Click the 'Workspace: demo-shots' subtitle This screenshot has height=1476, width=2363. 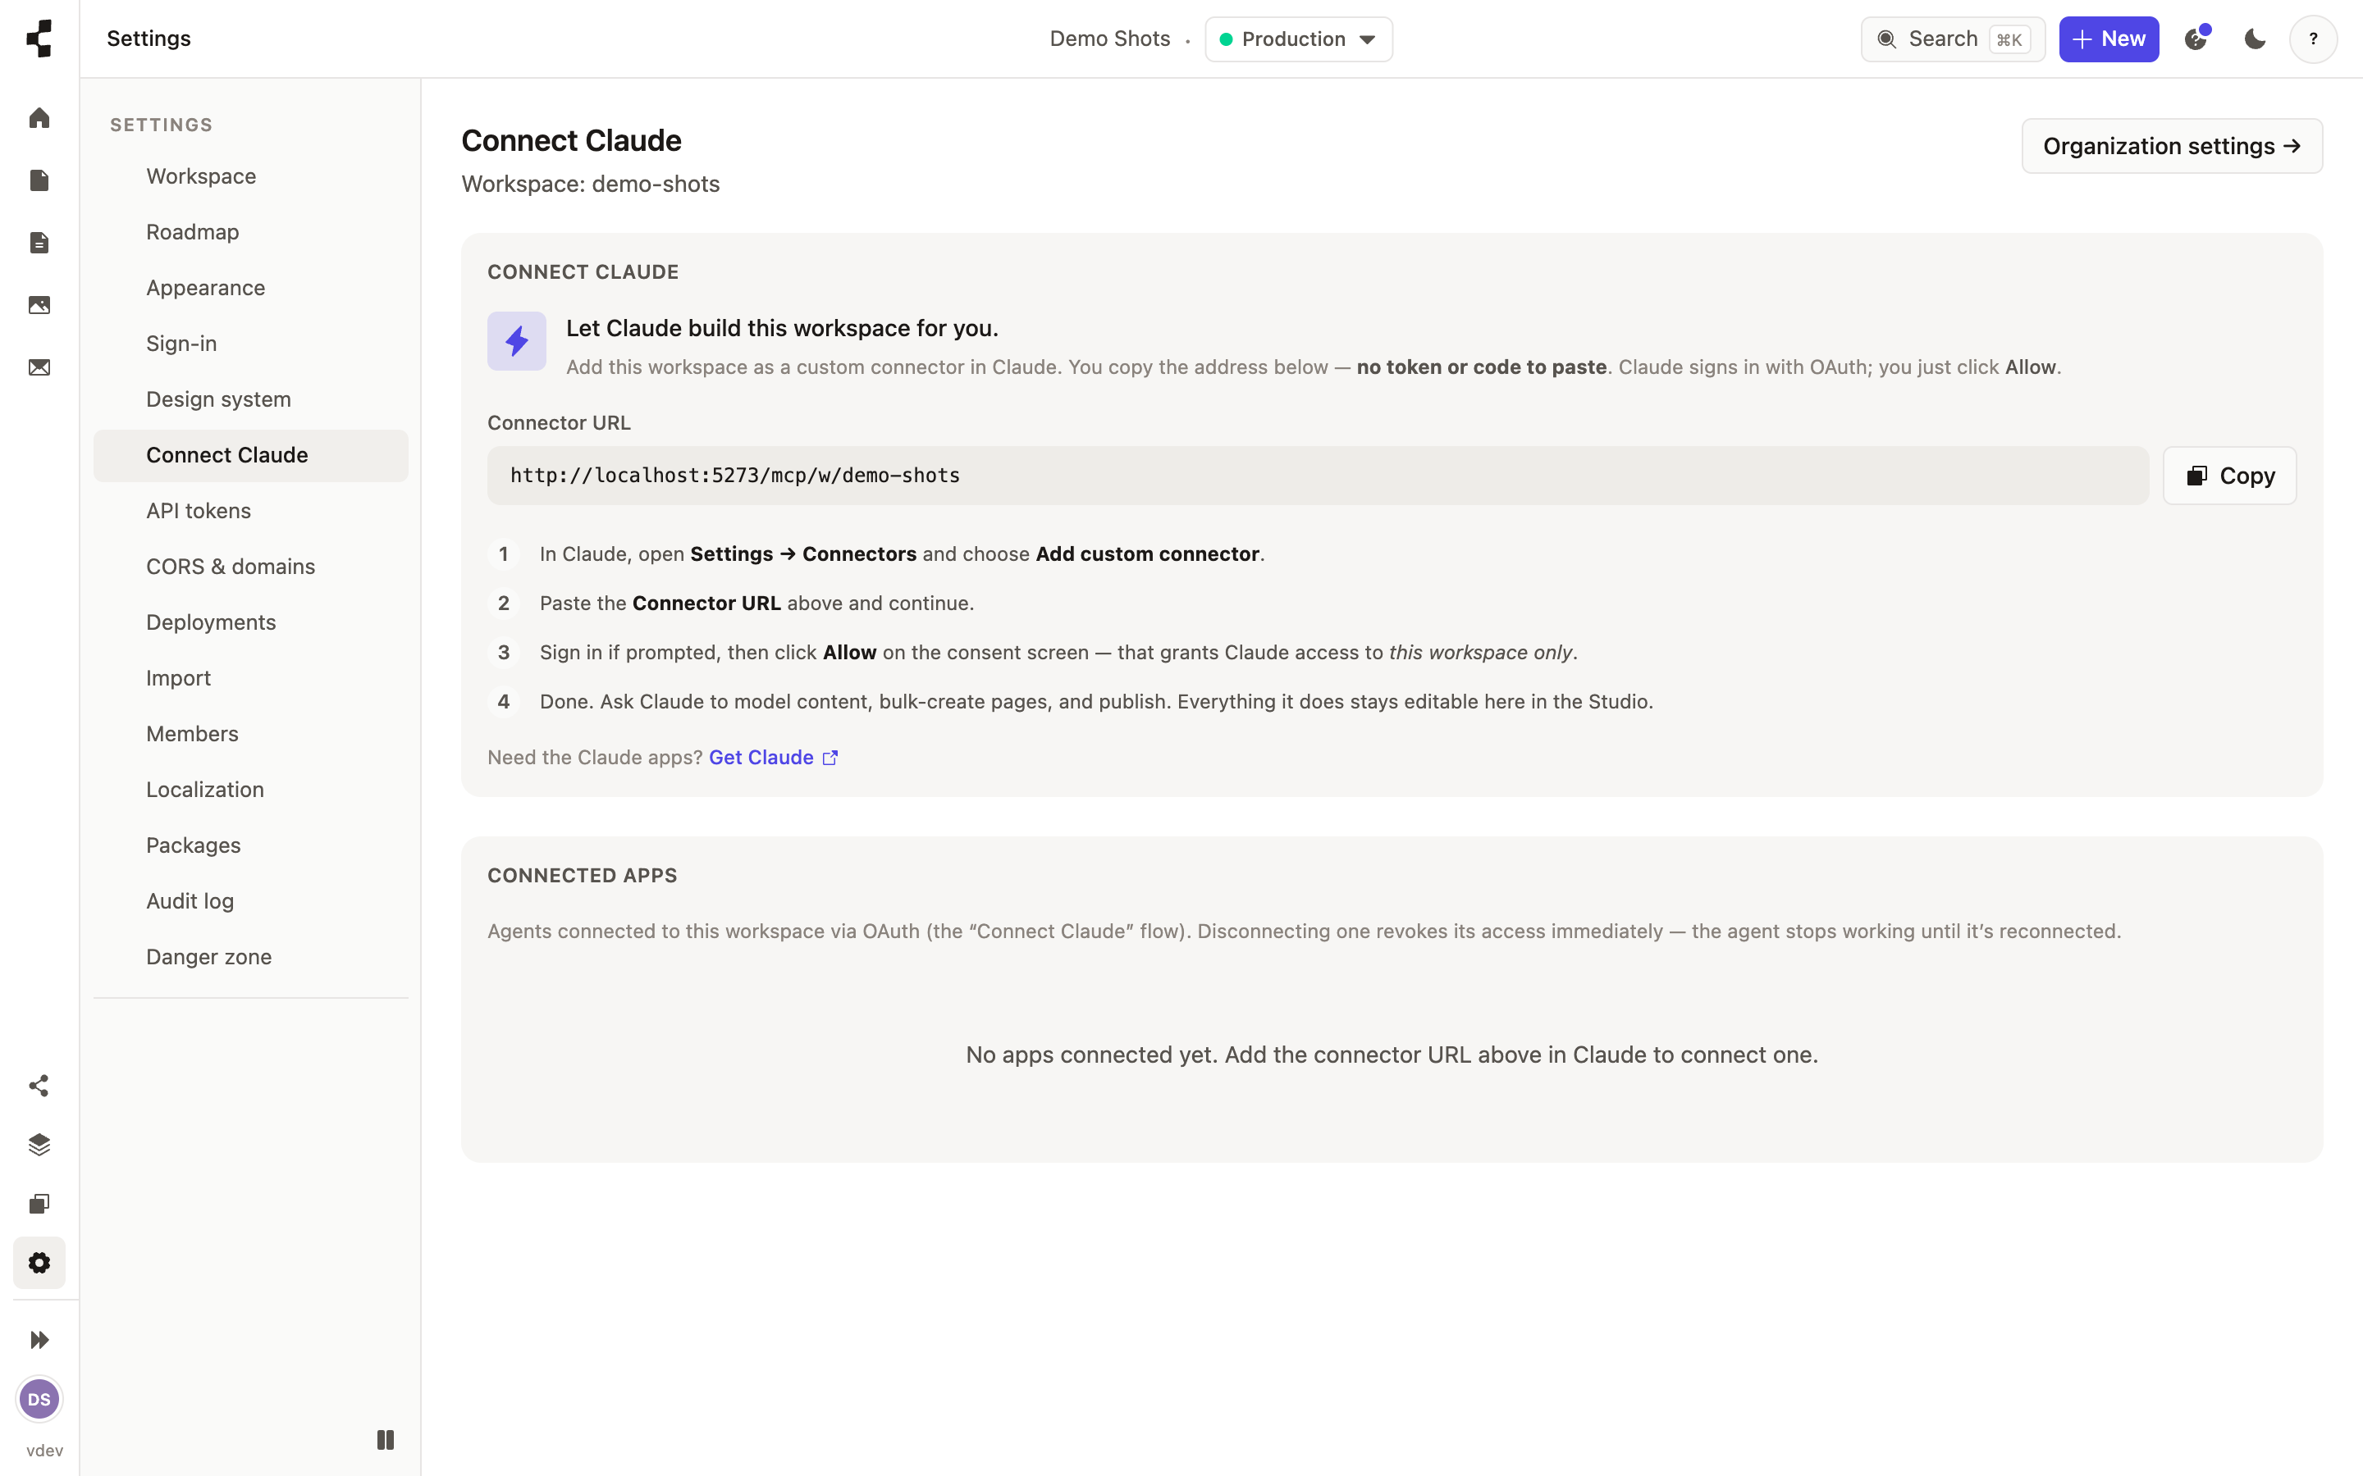(590, 184)
